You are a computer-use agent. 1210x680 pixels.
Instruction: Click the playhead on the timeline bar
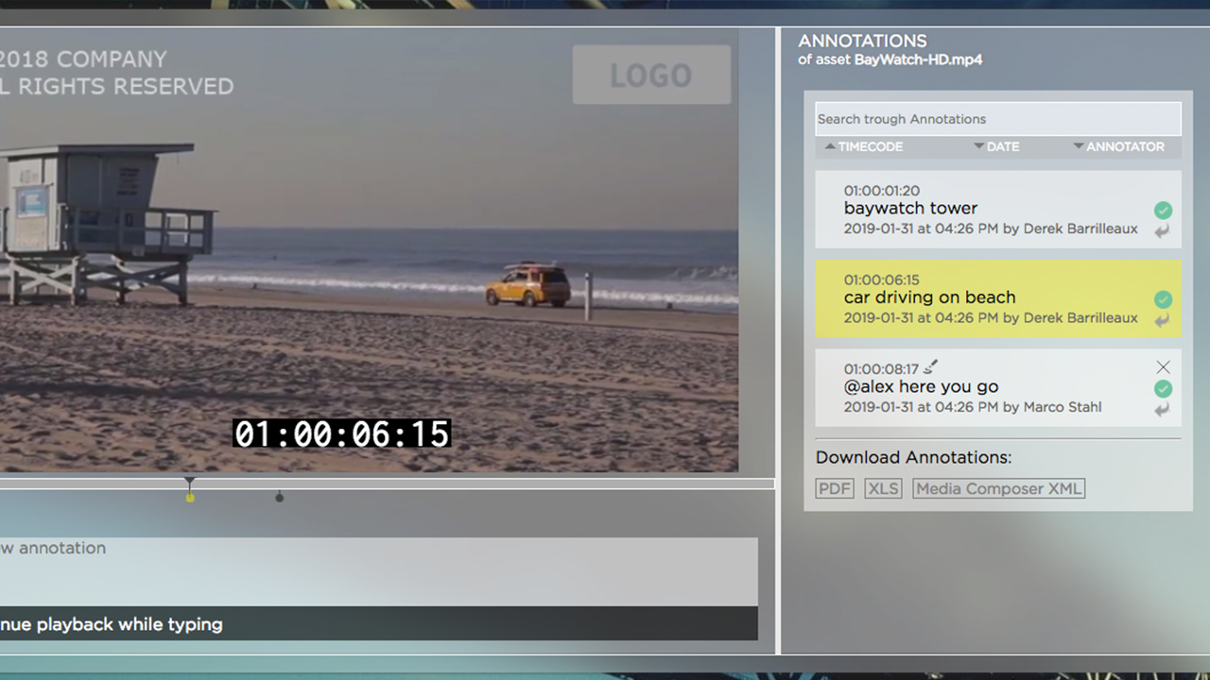[190, 483]
